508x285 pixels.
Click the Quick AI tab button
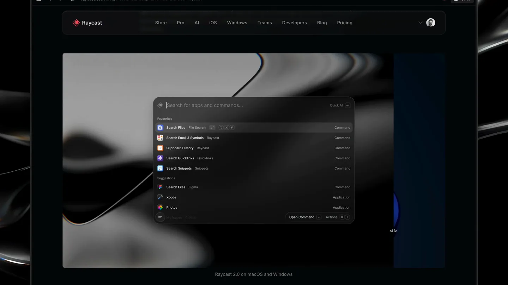pyautogui.click(x=340, y=105)
